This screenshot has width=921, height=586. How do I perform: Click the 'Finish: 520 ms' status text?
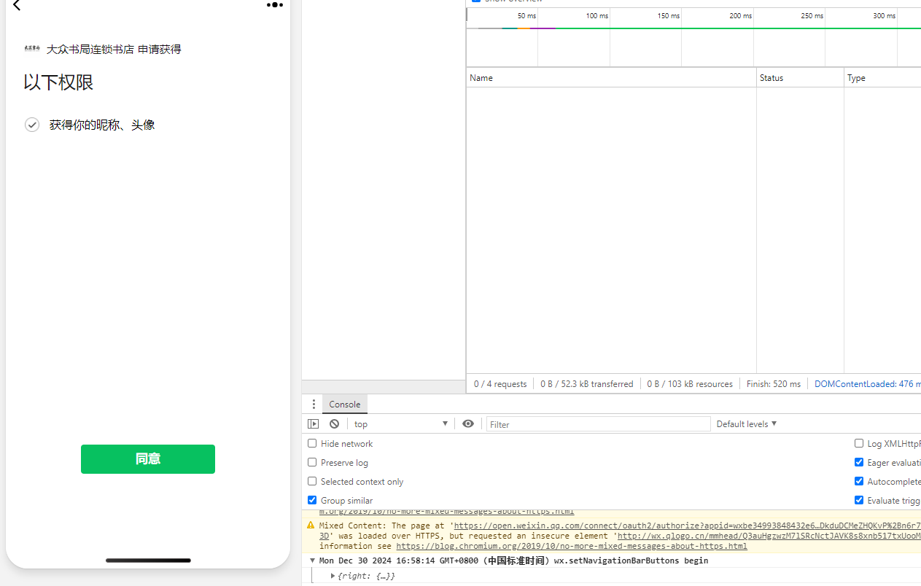tap(774, 384)
